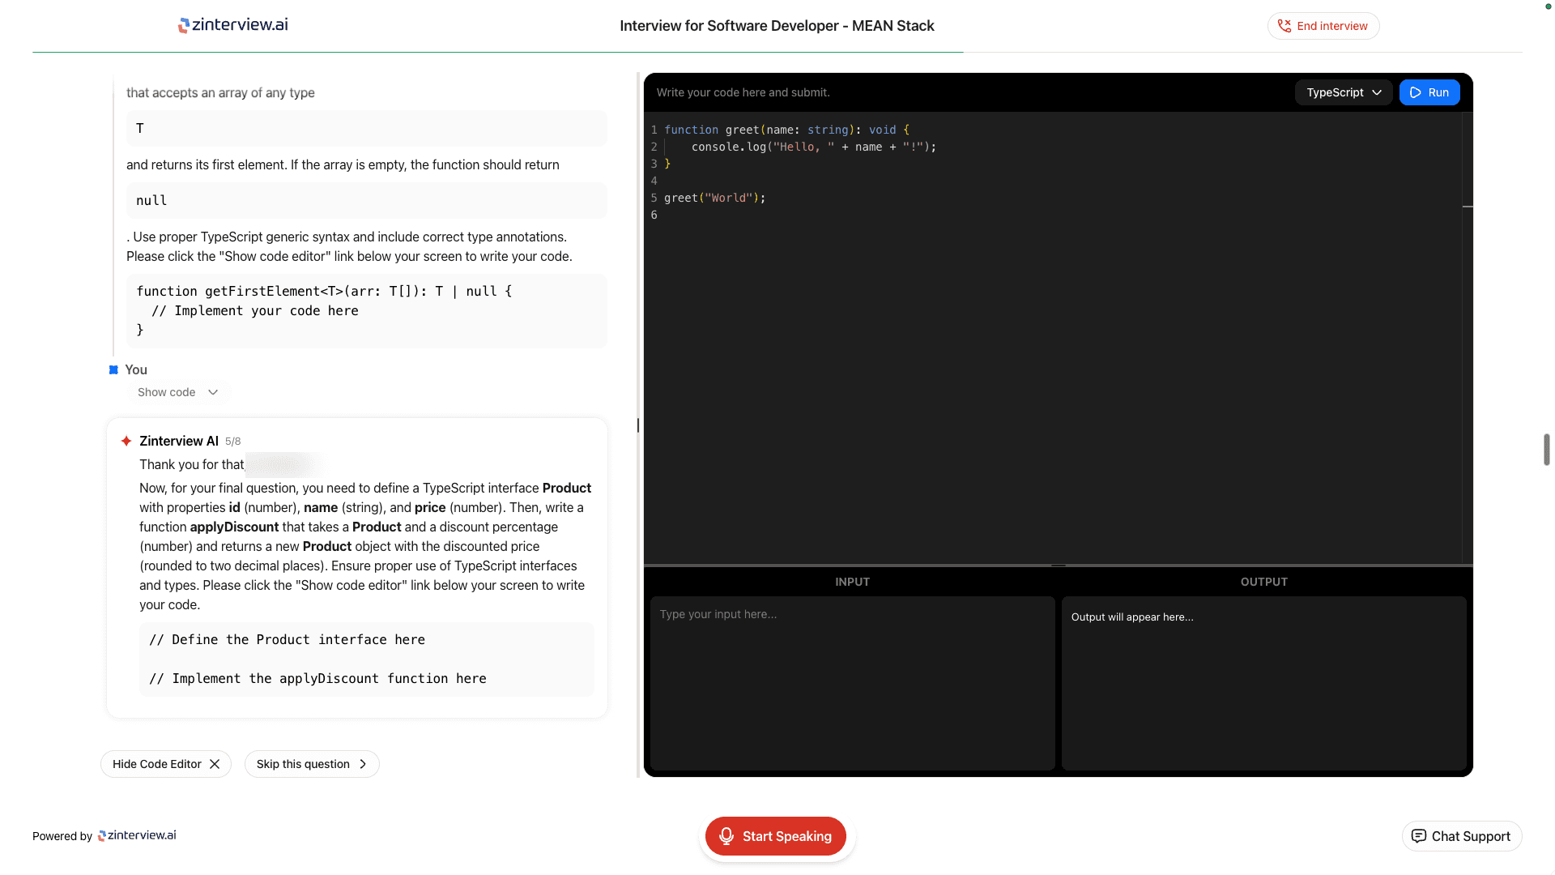End the interview with End interview button

click(x=1323, y=26)
